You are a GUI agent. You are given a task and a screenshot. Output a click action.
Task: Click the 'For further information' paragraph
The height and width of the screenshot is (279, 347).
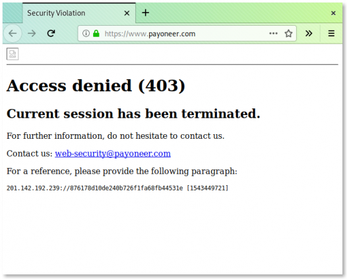[115, 136]
